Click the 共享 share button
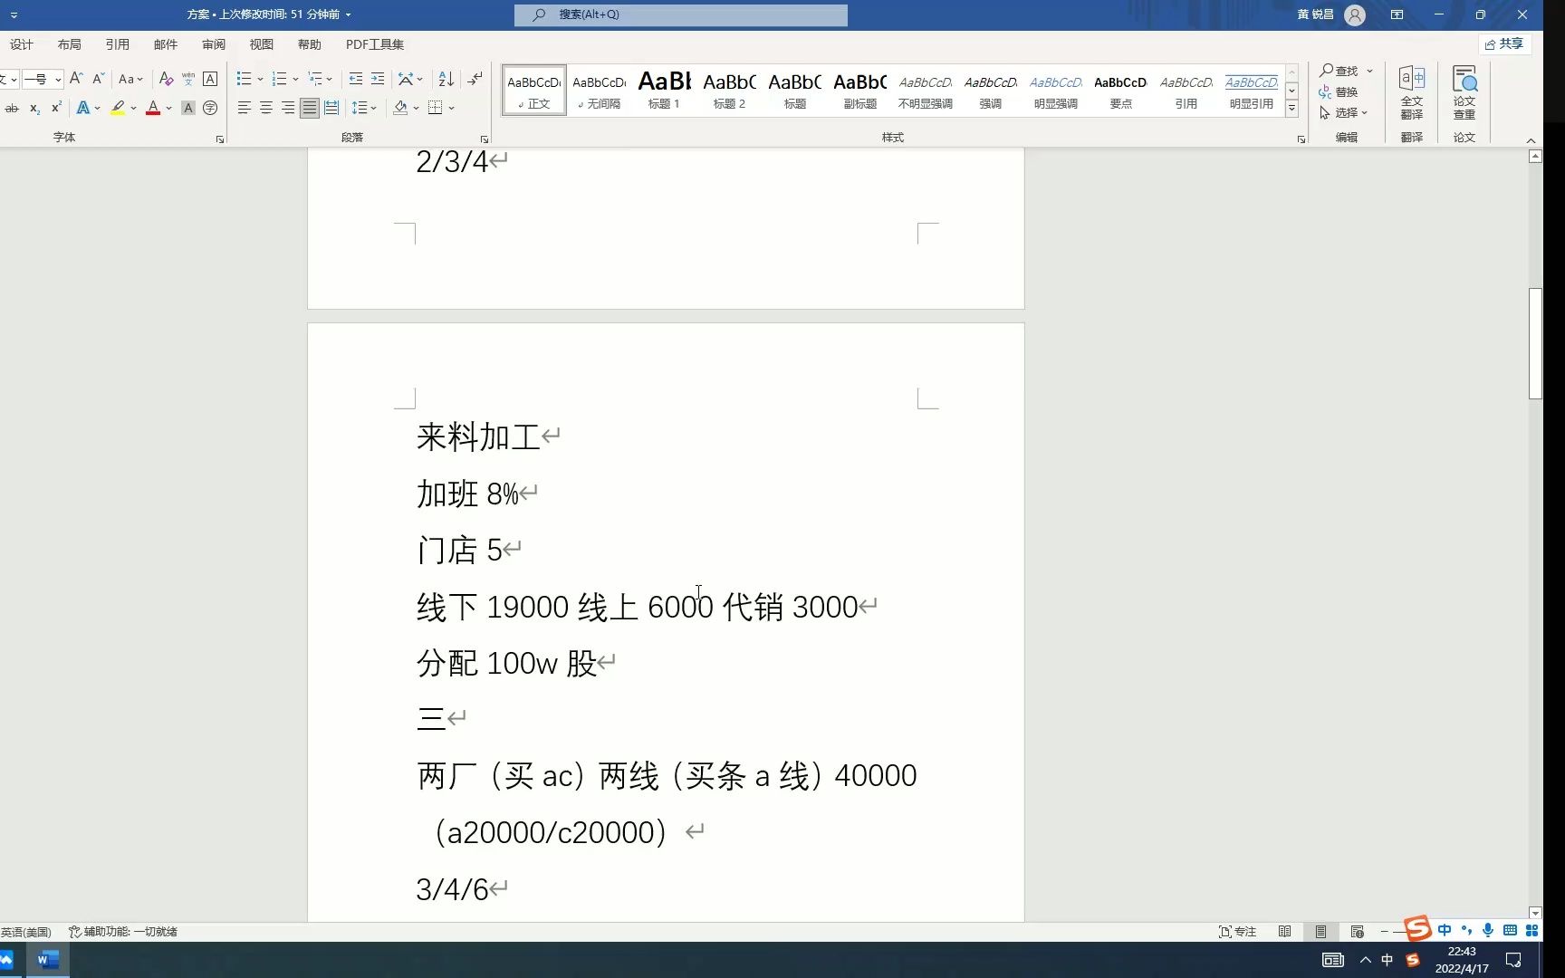Screen dimensions: 1565x978 [x=1504, y=43]
